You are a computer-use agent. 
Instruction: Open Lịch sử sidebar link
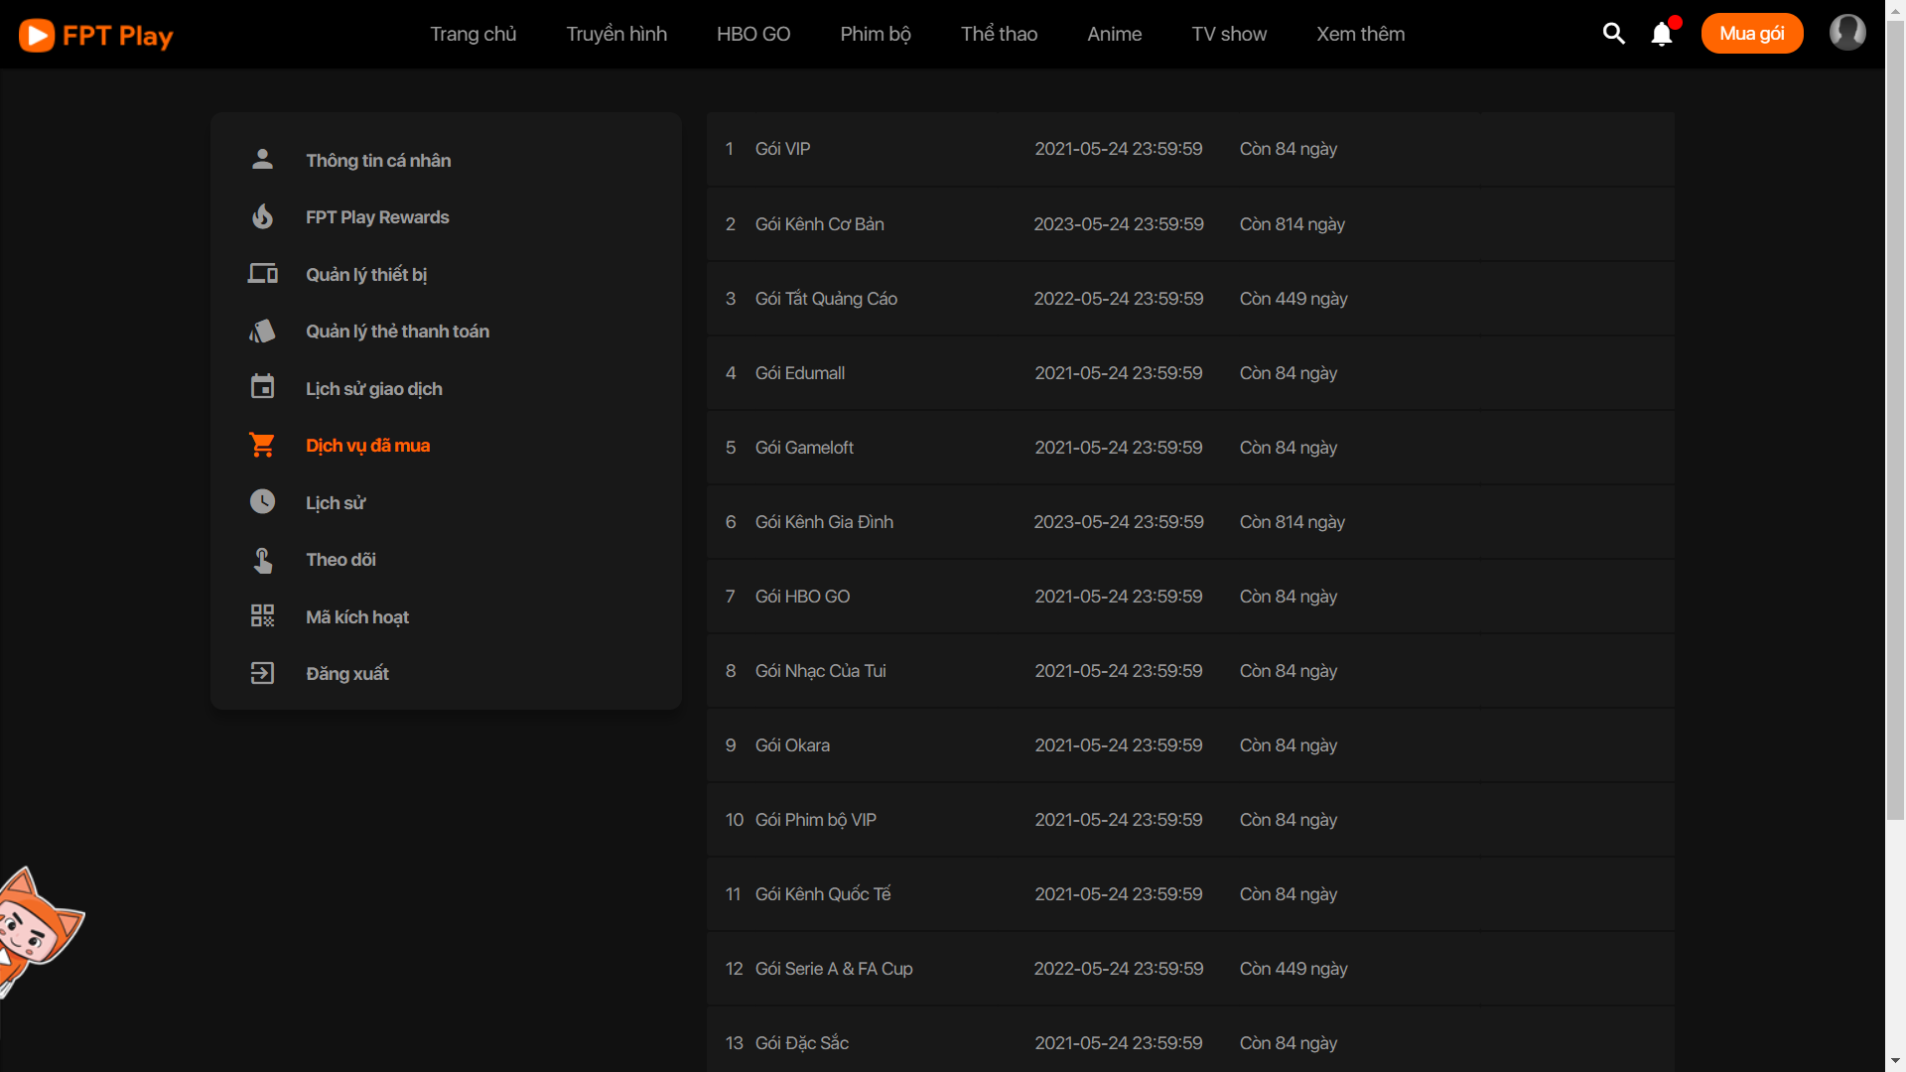pyautogui.click(x=336, y=503)
